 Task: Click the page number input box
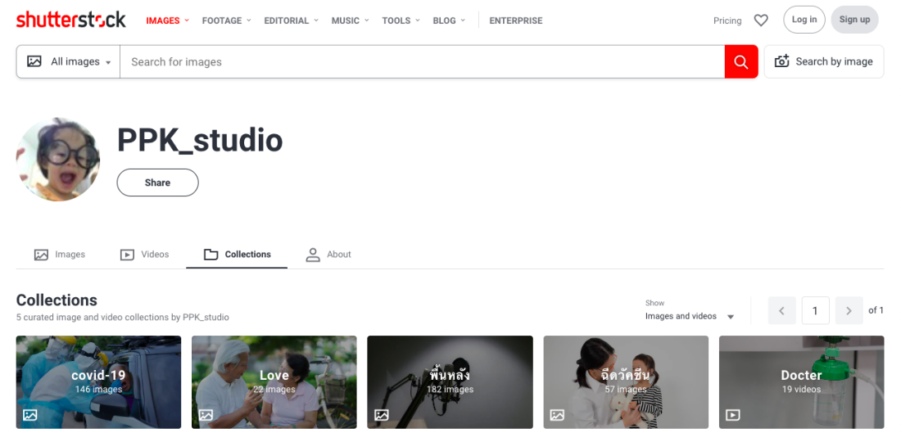coord(815,310)
